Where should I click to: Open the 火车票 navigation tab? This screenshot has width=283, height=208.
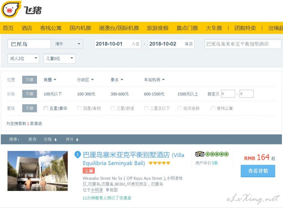click(214, 28)
